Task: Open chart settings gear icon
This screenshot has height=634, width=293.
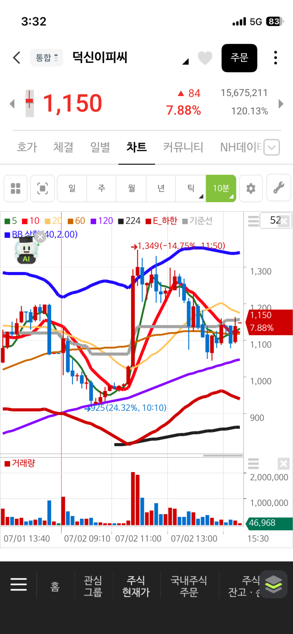Action: click(x=251, y=188)
